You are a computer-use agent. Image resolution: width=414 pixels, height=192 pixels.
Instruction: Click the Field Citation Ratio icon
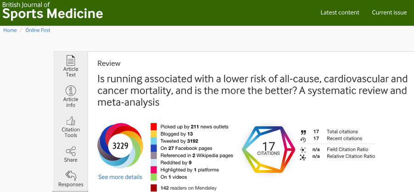[303, 150]
